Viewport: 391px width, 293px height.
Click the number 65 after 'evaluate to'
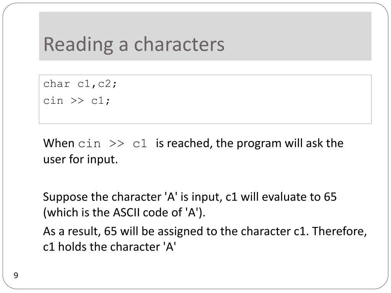[x=330, y=197]
